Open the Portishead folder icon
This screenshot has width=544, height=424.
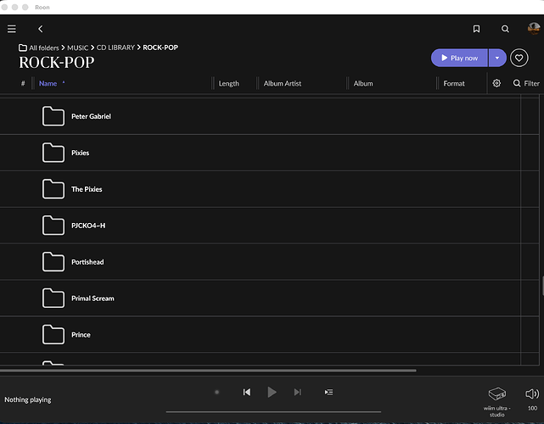tap(53, 262)
